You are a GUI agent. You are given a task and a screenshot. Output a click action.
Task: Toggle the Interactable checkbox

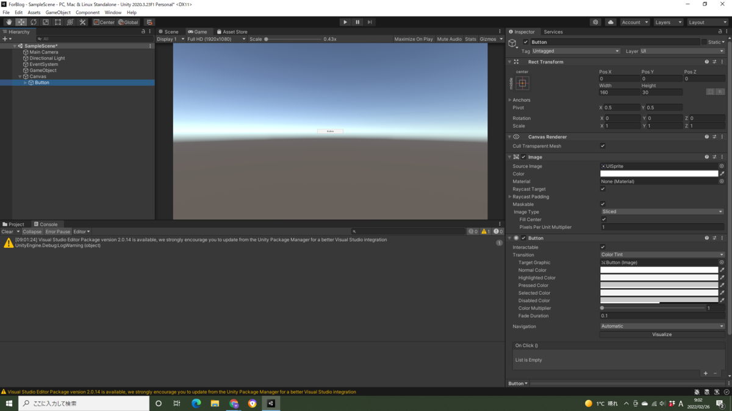click(603, 247)
